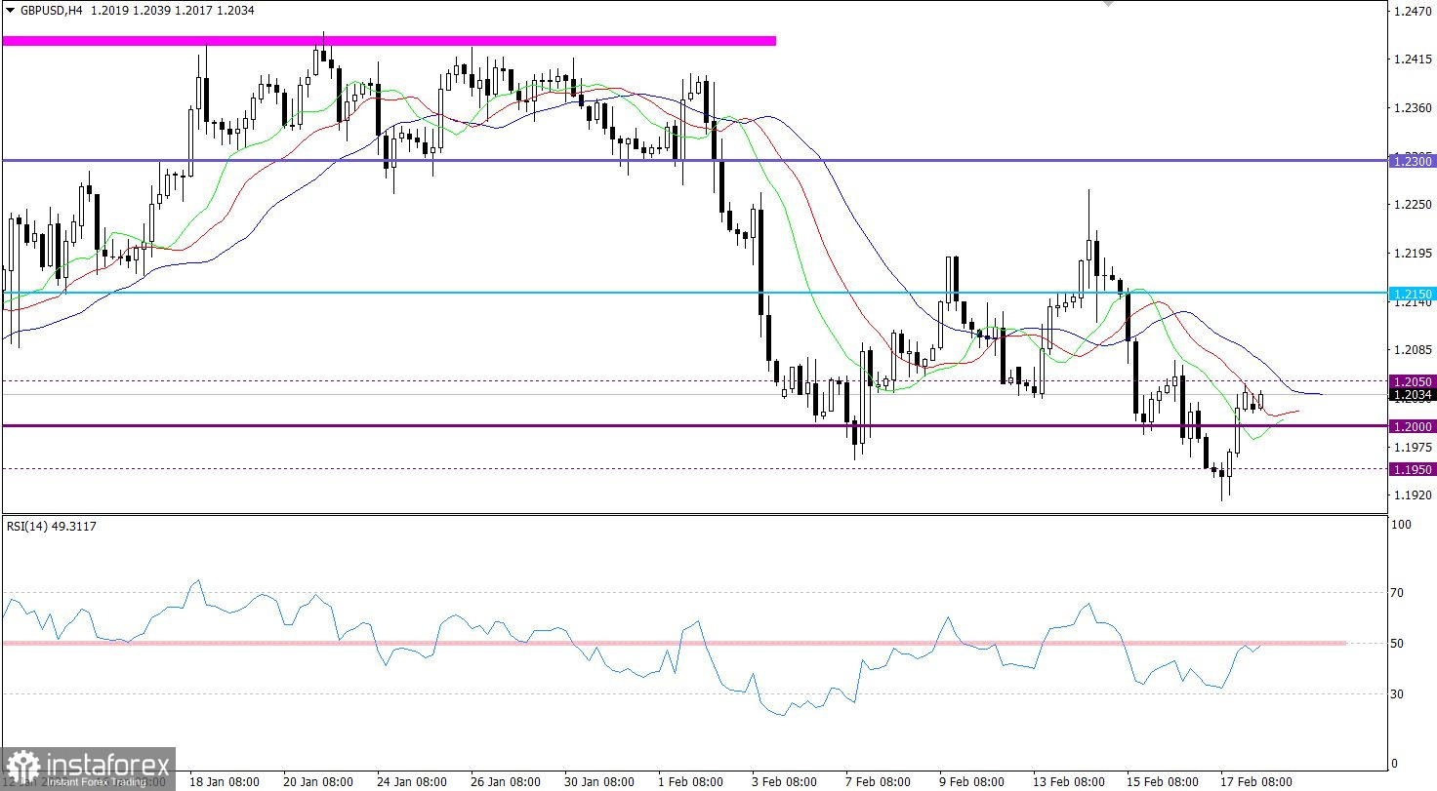The image size is (1437, 791).
Task: Click the current price label 1.2034
Action: 1413,395
